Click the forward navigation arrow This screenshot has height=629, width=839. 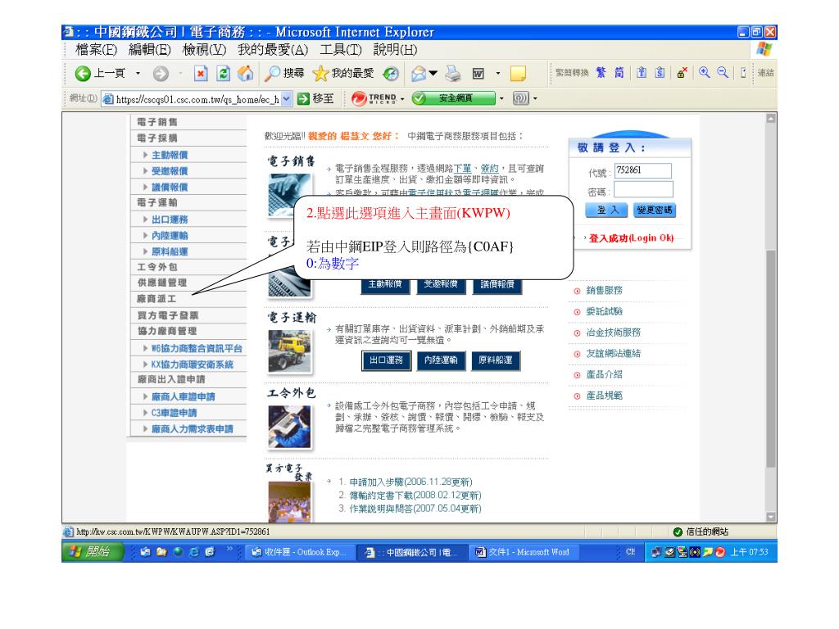[x=161, y=73]
